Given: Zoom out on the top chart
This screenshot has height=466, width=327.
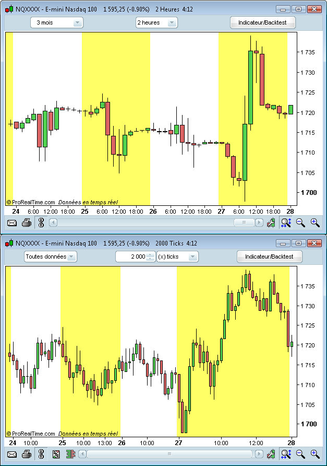Looking at the screenshot, I should click(300, 223).
